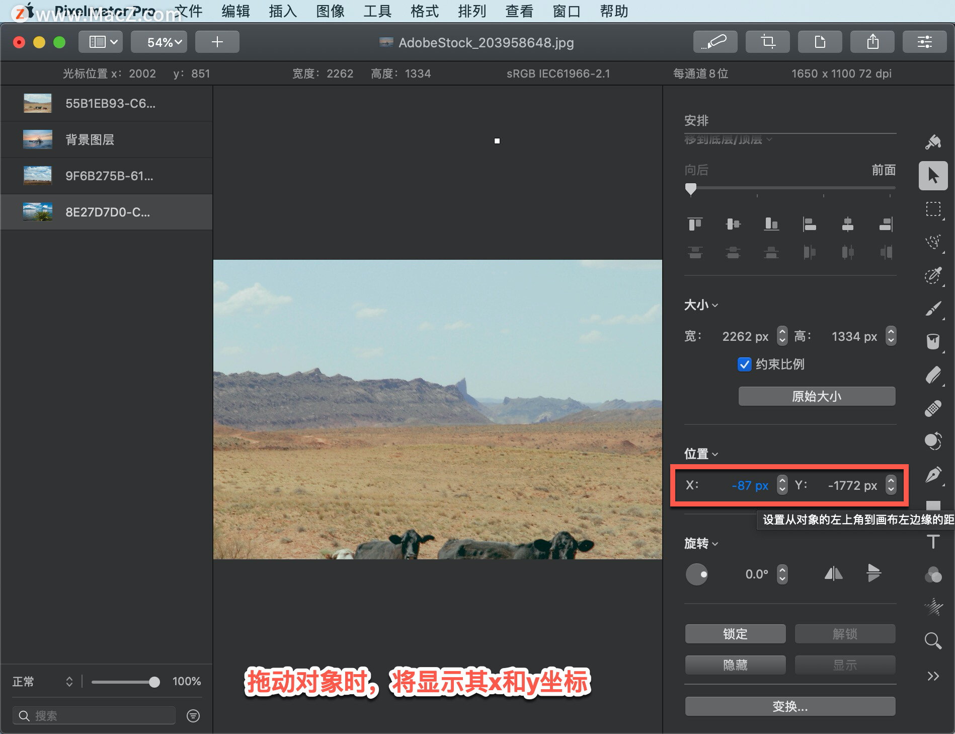Select the Rectangular Selection tool

[x=933, y=209]
